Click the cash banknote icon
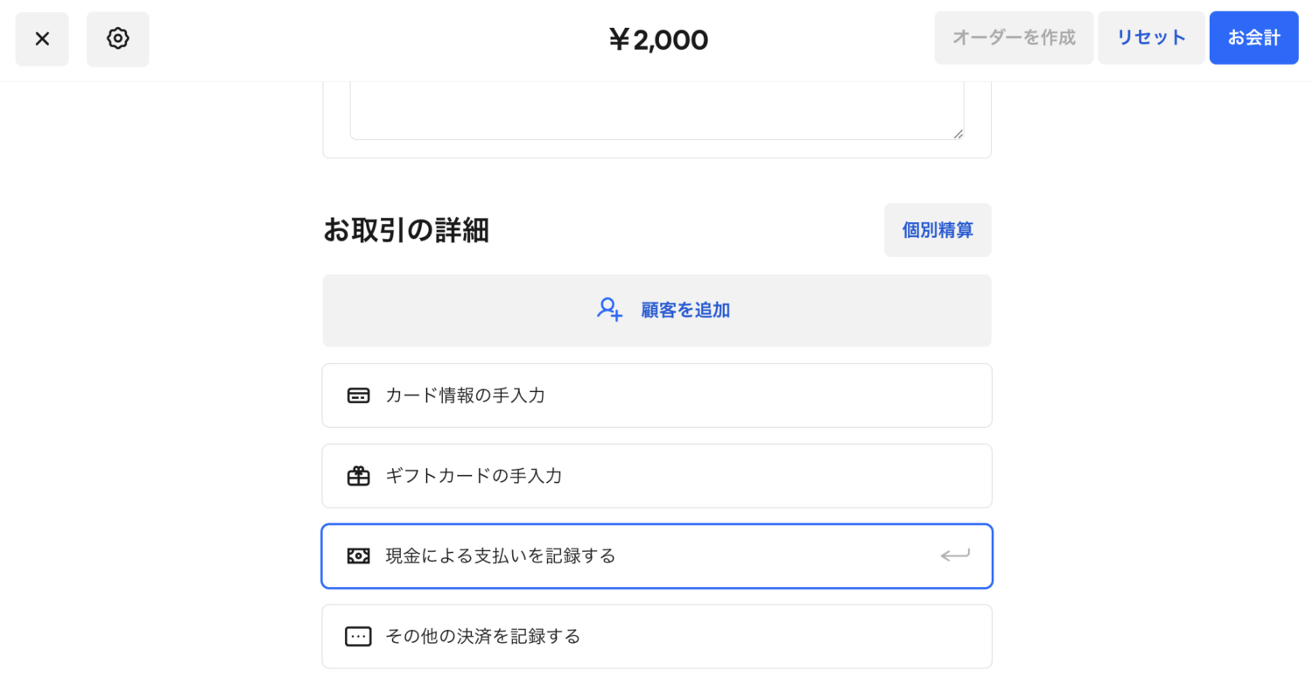This screenshot has width=1313, height=685. [359, 556]
